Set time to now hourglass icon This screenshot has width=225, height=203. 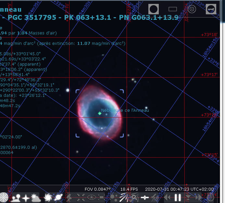[188, 198]
